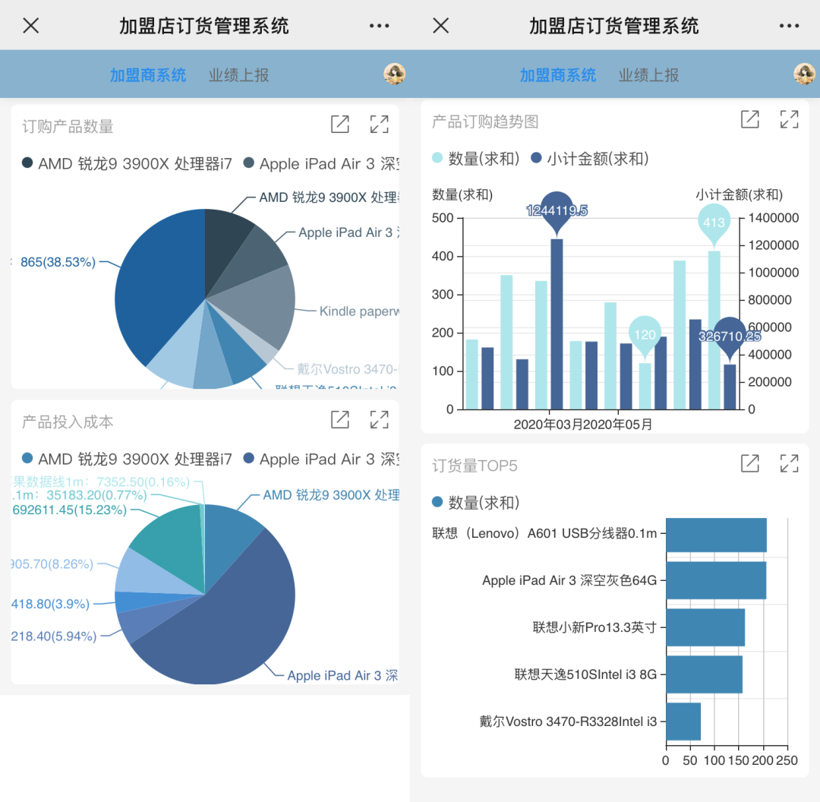The width and height of the screenshot is (820, 802).
Task: Export the 订购产品数量 chart
Action: pyautogui.click(x=340, y=125)
